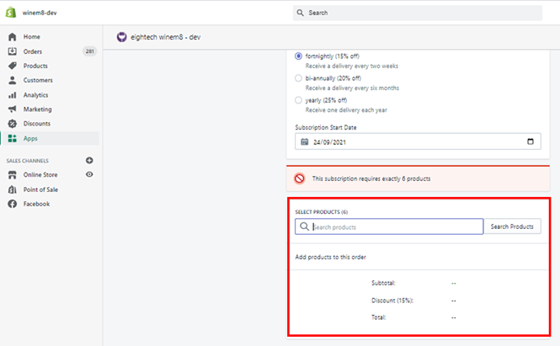This screenshot has width=560, height=346.
Task: Click the 'Subtotal:' label
Action: [x=383, y=283]
